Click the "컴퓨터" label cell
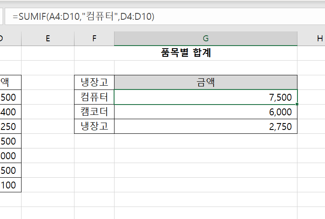The height and width of the screenshot is (219, 325). click(x=94, y=97)
